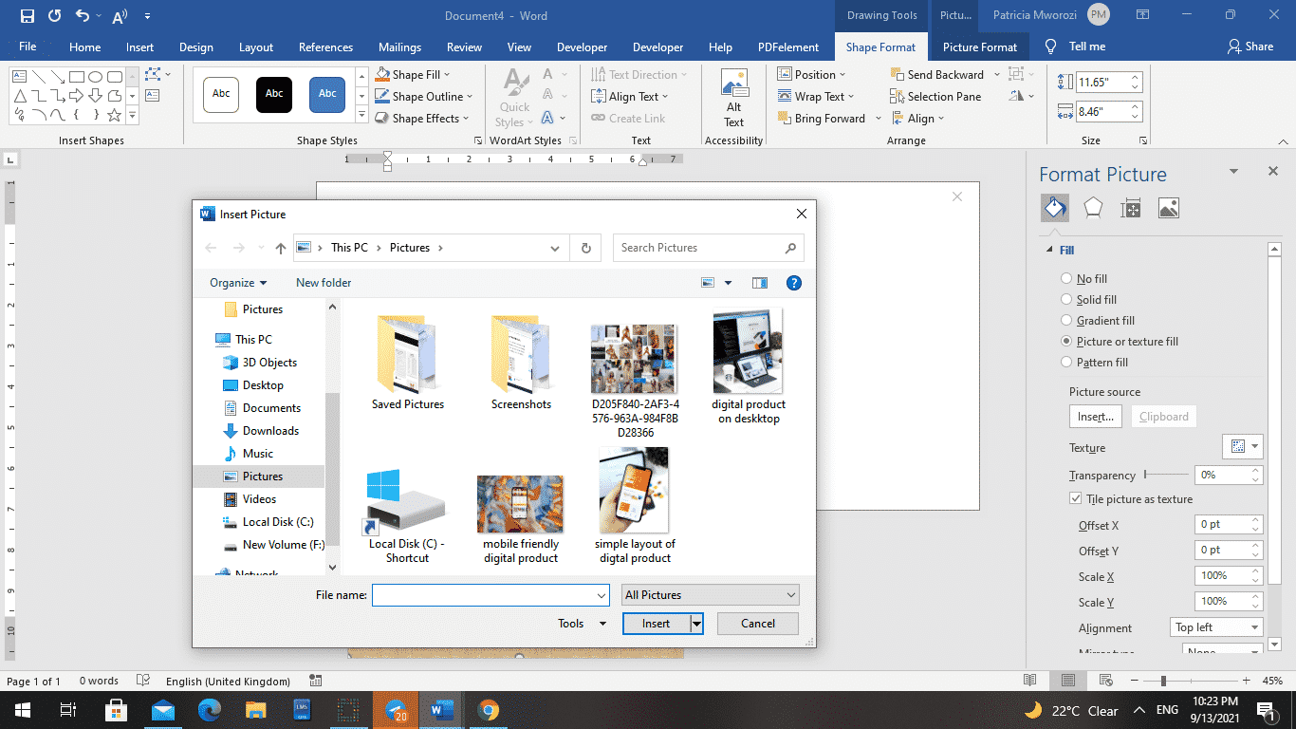Viewport: 1296px width, 729px height.
Task: Change Alignment from Top left dropdown
Action: coord(1215,626)
